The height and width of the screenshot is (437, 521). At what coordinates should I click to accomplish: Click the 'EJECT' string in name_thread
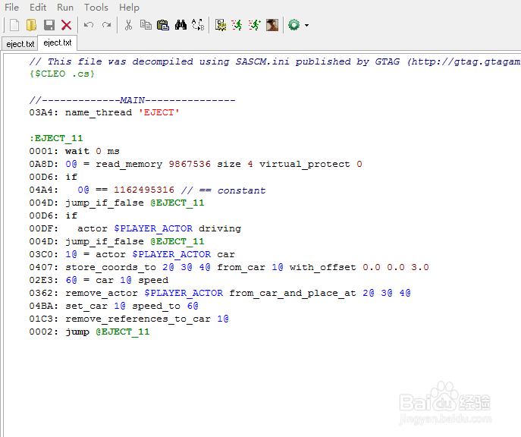pyautogui.click(x=158, y=112)
